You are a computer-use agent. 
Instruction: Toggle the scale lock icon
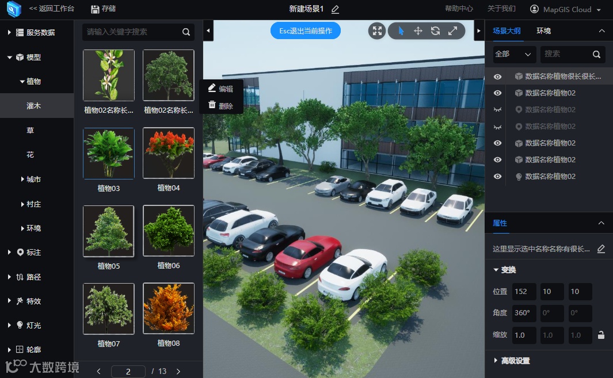(601, 335)
